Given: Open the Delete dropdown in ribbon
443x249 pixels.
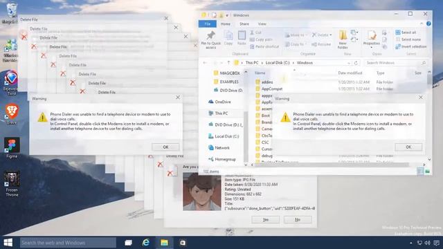Looking at the screenshot, I should pyautogui.click(x=322, y=35).
